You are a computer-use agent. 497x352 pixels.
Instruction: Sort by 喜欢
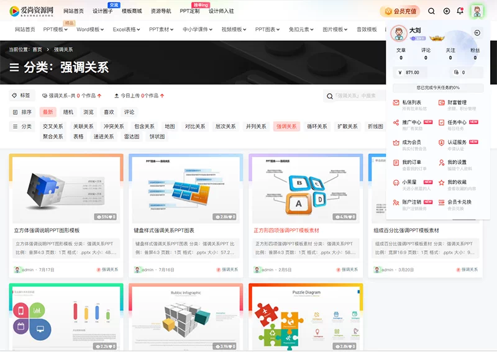(109, 112)
